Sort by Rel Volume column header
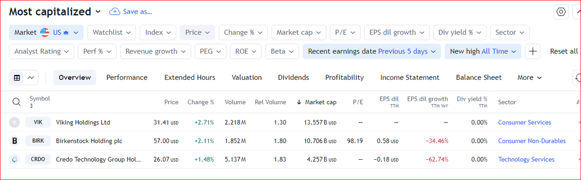Screen dimensions: 581x180 pyautogui.click(x=271, y=102)
